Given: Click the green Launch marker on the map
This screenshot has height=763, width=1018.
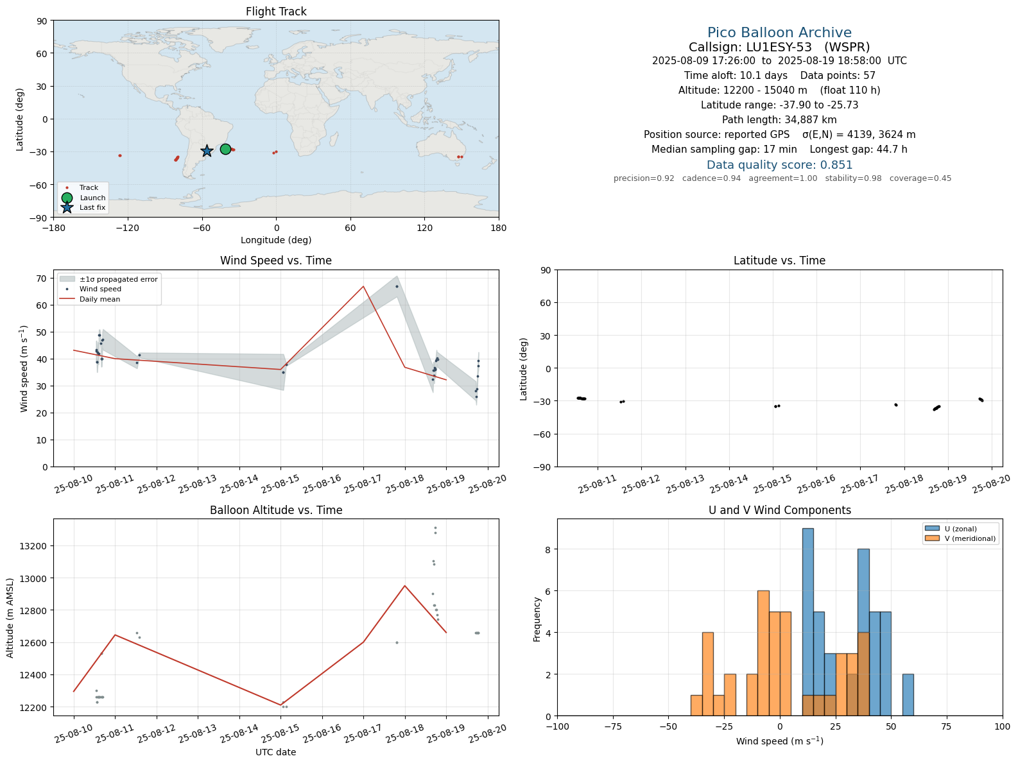Looking at the screenshot, I should tap(225, 149).
